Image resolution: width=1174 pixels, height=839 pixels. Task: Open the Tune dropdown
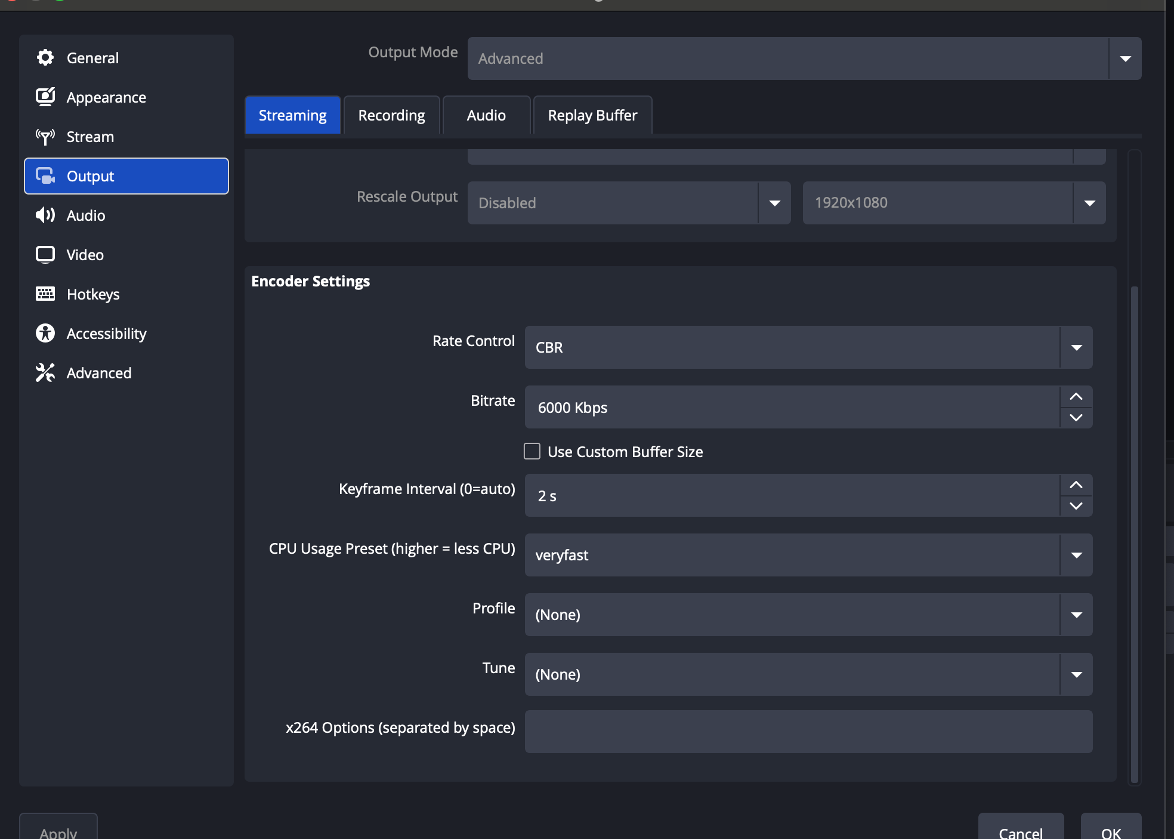pyautogui.click(x=808, y=674)
